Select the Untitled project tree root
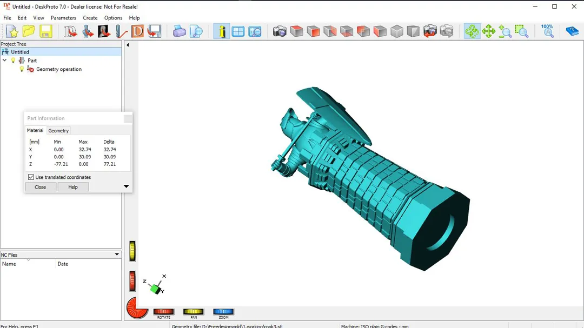This screenshot has width=584, height=328. [61, 52]
